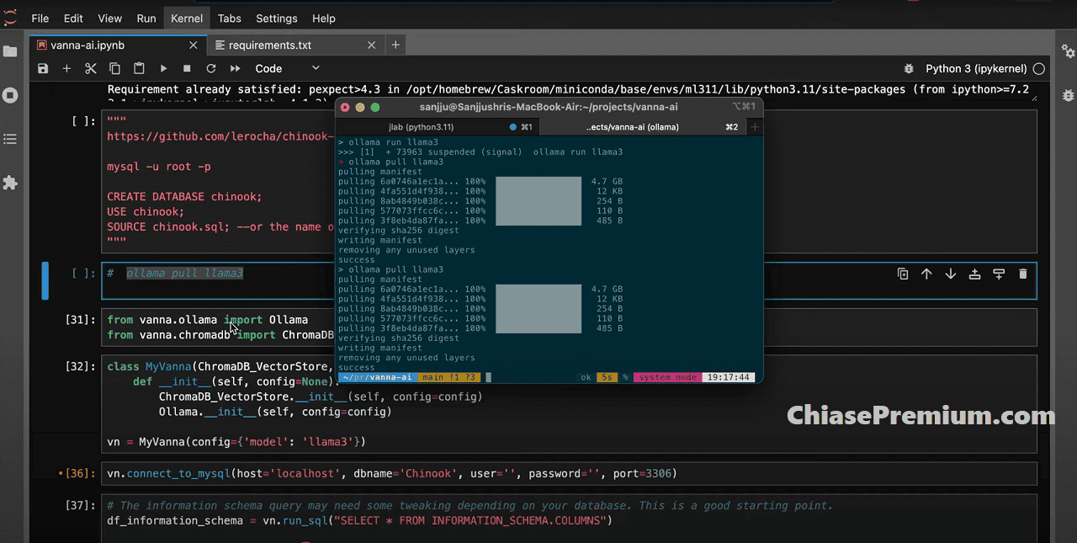Open the Run menu
This screenshot has height=543, width=1077.
[146, 18]
